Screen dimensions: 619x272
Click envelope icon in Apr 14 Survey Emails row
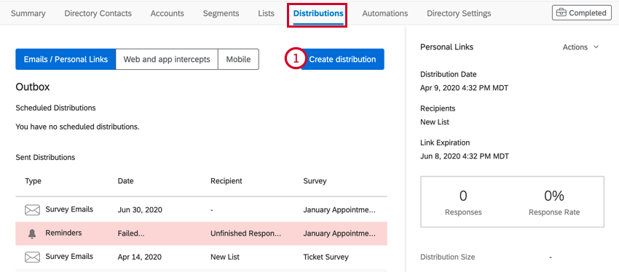[32, 257]
